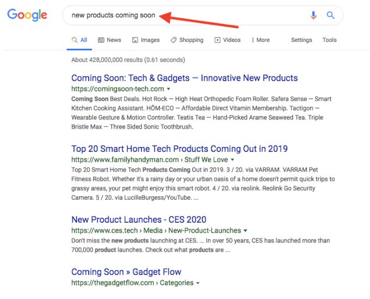Activate voice search microphone icon
370x299 pixels.
(x=313, y=15)
